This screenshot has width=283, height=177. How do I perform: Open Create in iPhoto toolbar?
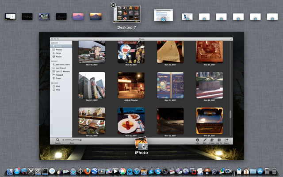point(212,141)
